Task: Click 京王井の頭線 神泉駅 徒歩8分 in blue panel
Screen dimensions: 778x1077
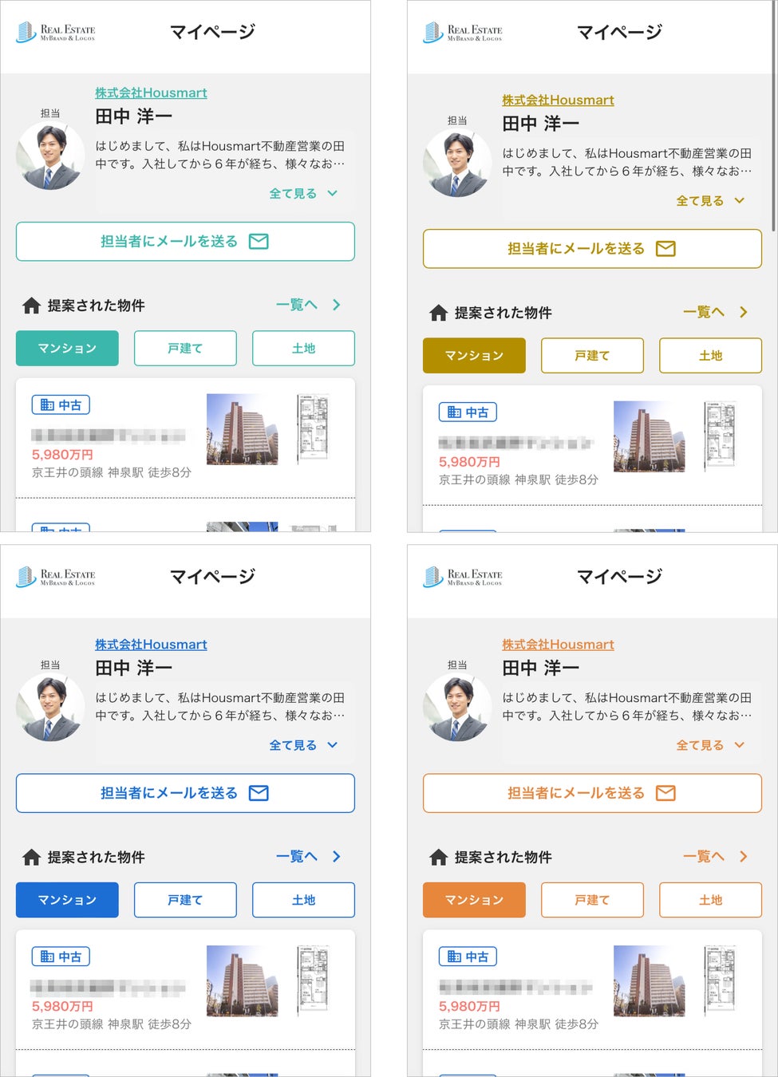Action: click(112, 1024)
